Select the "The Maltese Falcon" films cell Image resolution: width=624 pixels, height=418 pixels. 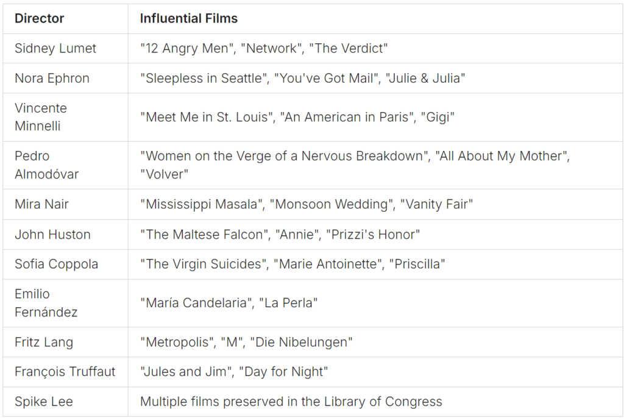pos(375,234)
